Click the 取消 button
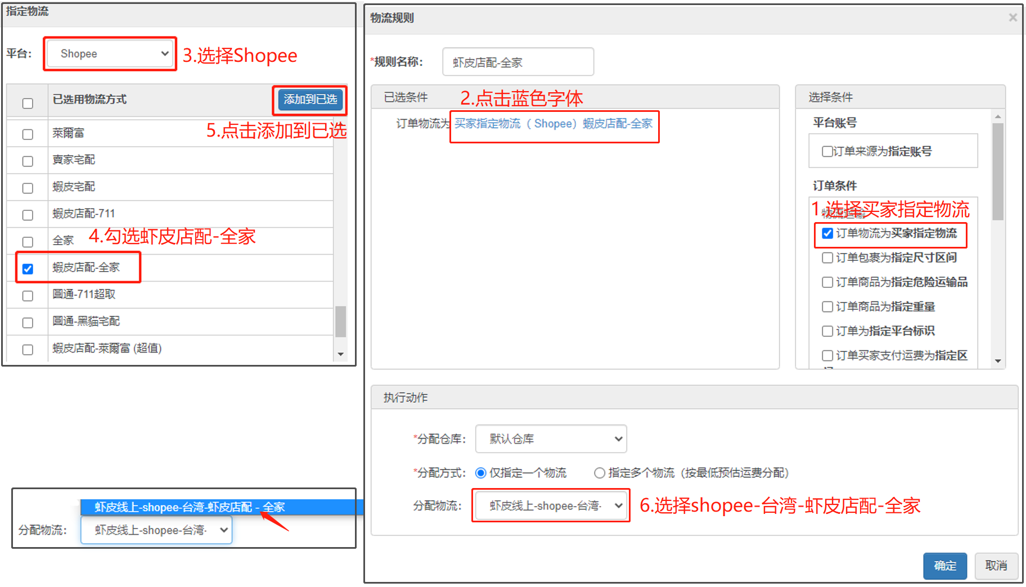Viewport: 1026px width, 587px height. pos(996,566)
